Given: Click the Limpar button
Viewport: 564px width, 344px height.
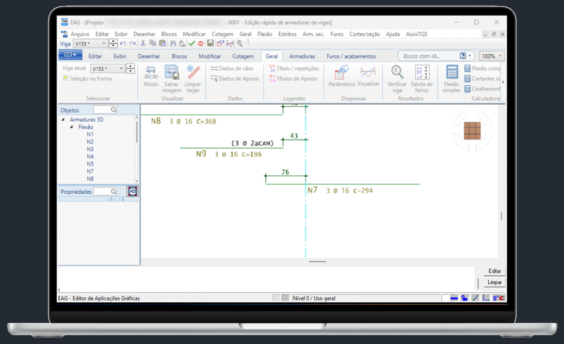Looking at the screenshot, I should pos(494,283).
